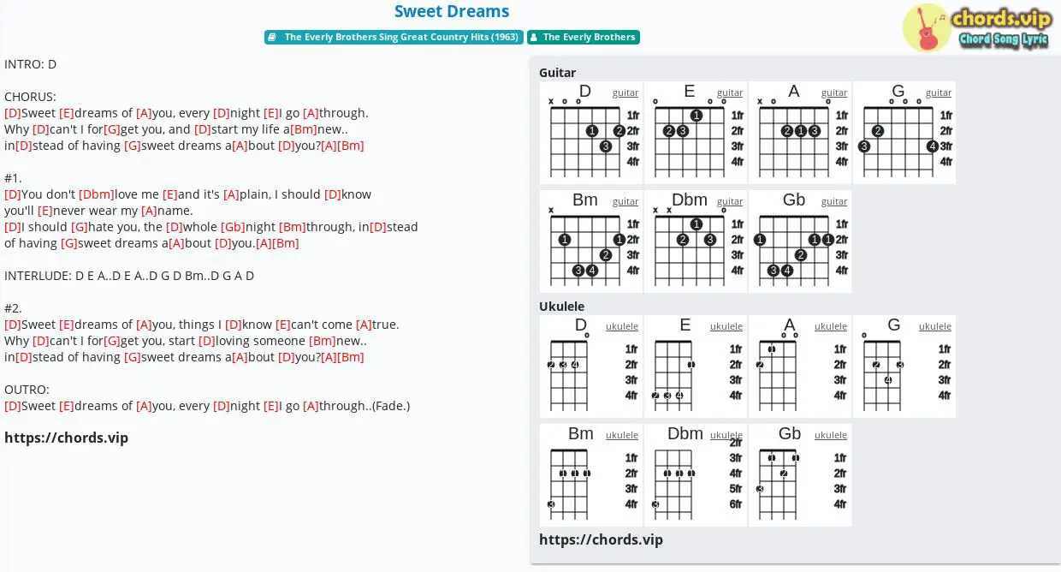
Task: Click the [Gb] chord before 'night' in the lyrics
Action: (233, 227)
